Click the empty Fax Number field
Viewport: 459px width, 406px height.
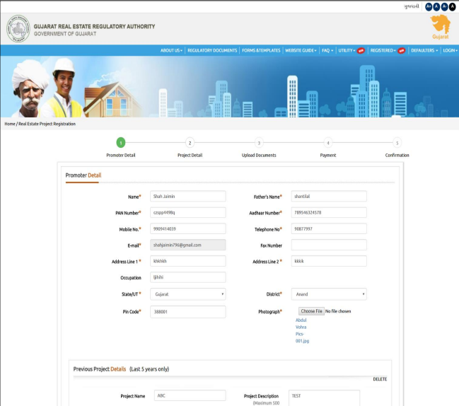[x=329, y=245]
